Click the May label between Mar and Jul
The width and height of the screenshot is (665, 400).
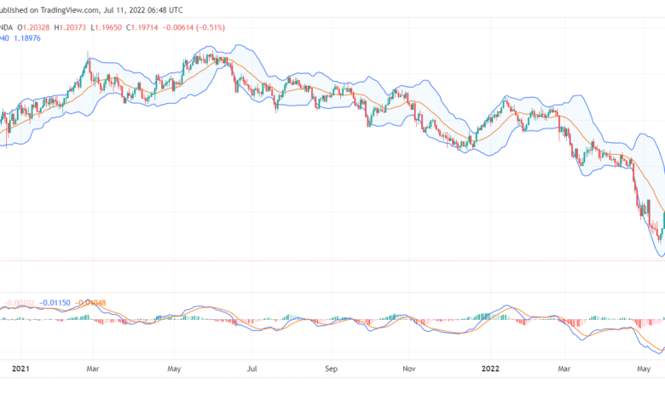174,369
